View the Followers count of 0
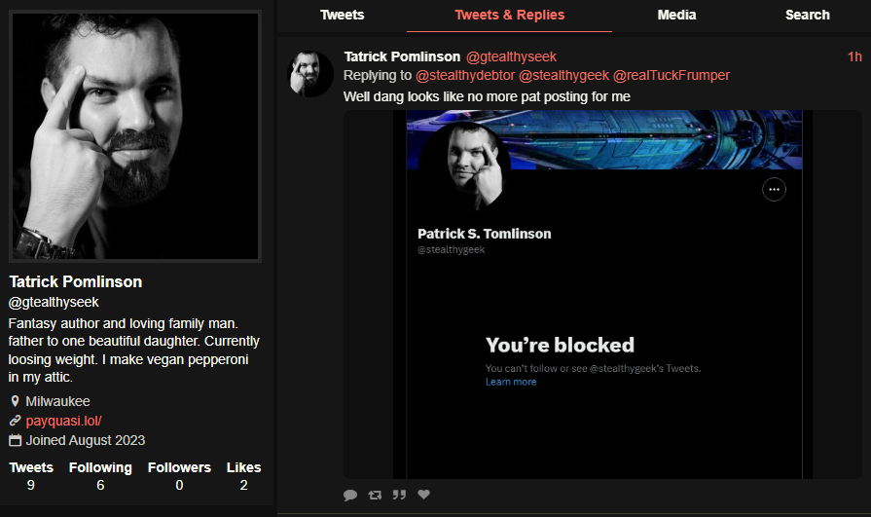Screen dimensions: 871x517 click(179, 476)
